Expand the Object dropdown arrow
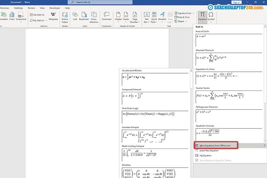 click(x=186, y=21)
